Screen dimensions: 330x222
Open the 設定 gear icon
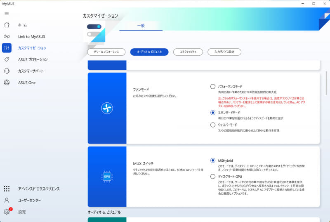pos(7,211)
